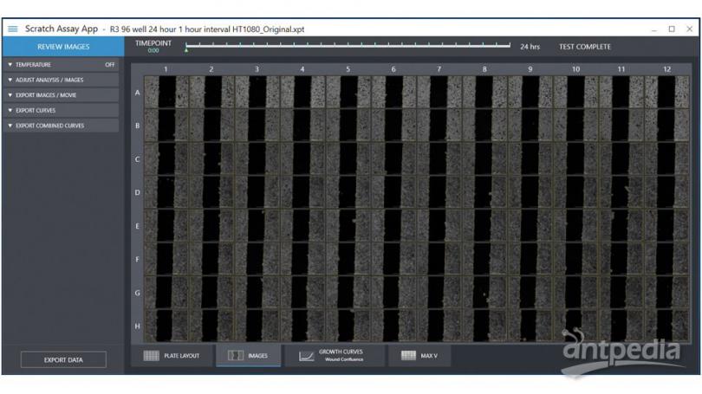Click the Export Data button
The height and width of the screenshot is (394, 702).
pyautogui.click(x=63, y=359)
